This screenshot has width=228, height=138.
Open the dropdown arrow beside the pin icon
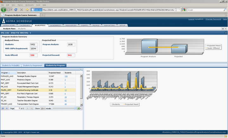pyautogui.click(x=226, y=29)
